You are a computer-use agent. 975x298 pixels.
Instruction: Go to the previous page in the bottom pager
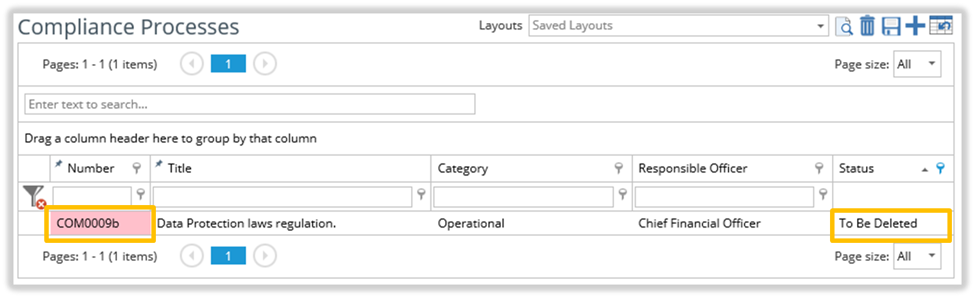pyautogui.click(x=191, y=256)
